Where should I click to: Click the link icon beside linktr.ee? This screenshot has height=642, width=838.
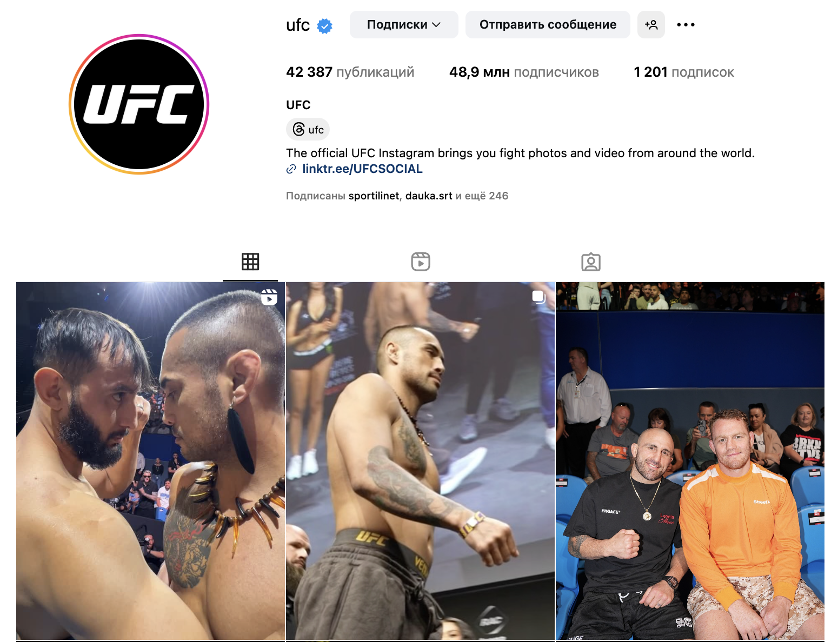pyautogui.click(x=291, y=169)
